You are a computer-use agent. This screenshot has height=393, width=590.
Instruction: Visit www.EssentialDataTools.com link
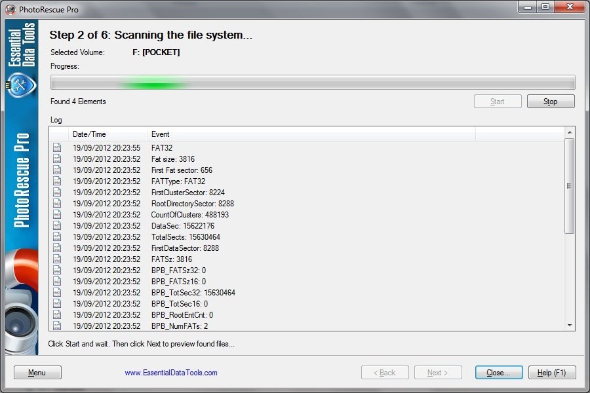pyautogui.click(x=171, y=373)
